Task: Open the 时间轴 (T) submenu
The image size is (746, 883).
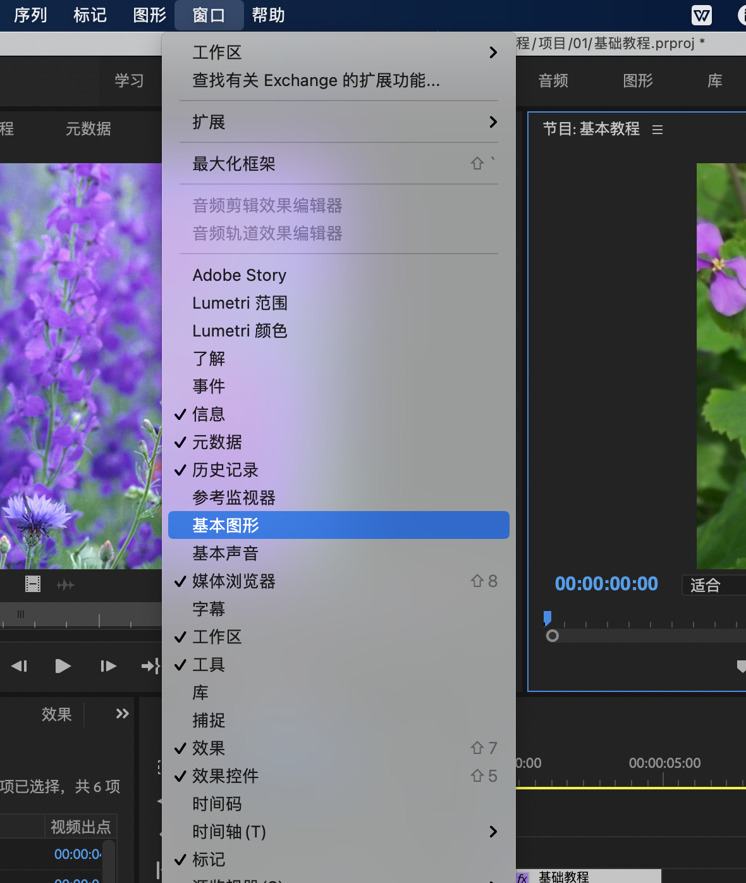Action: click(x=229, y=832)
